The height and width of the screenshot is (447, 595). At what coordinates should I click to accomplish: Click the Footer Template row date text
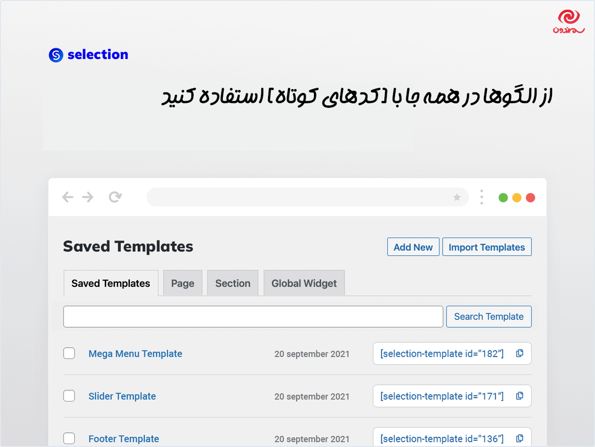[x=312, y=439]
